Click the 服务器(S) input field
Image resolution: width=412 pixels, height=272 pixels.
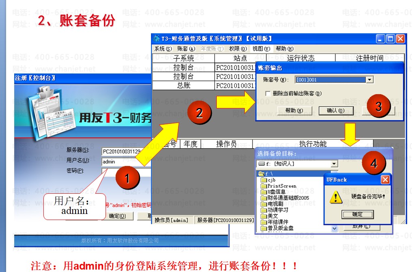click(x=127, y=152)
